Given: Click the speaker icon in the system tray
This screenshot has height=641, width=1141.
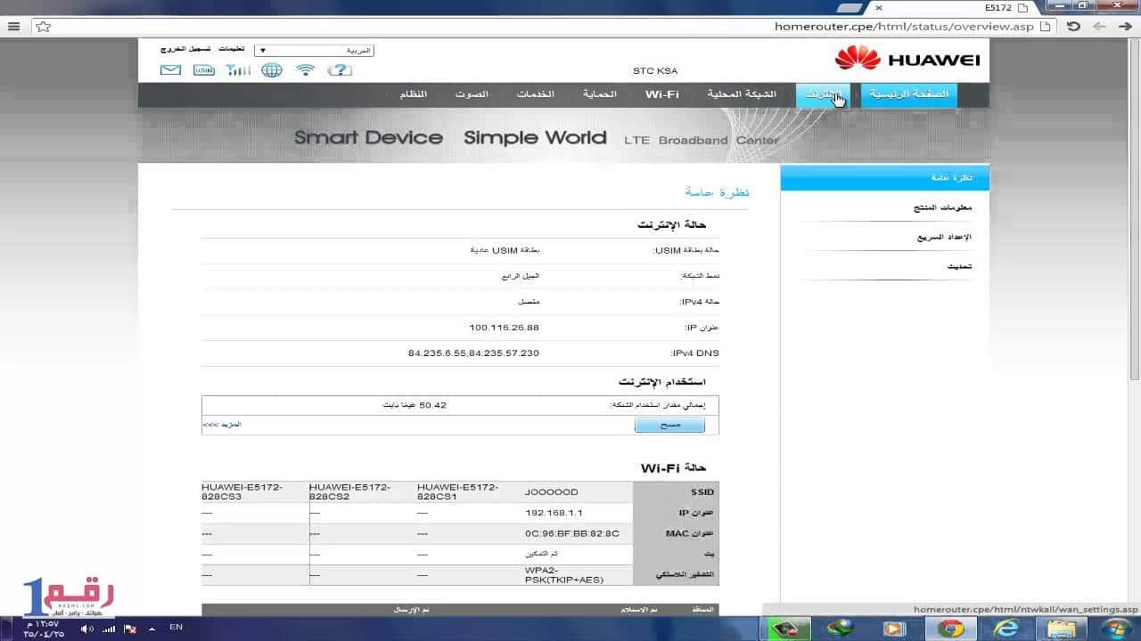Looking at the screenshot, I should click(x=86, y=627).
